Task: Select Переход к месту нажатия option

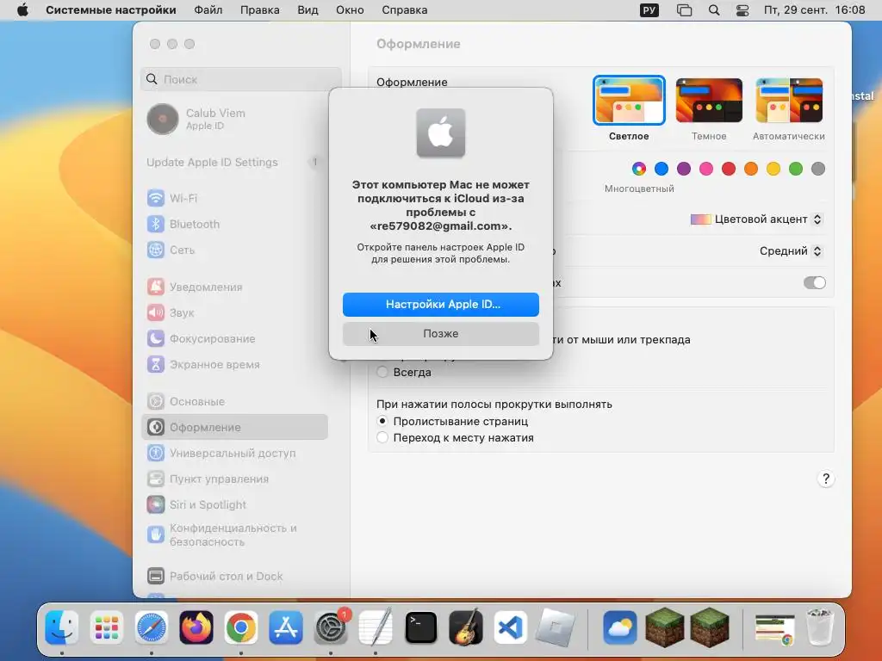Action: tap(382, 437)
